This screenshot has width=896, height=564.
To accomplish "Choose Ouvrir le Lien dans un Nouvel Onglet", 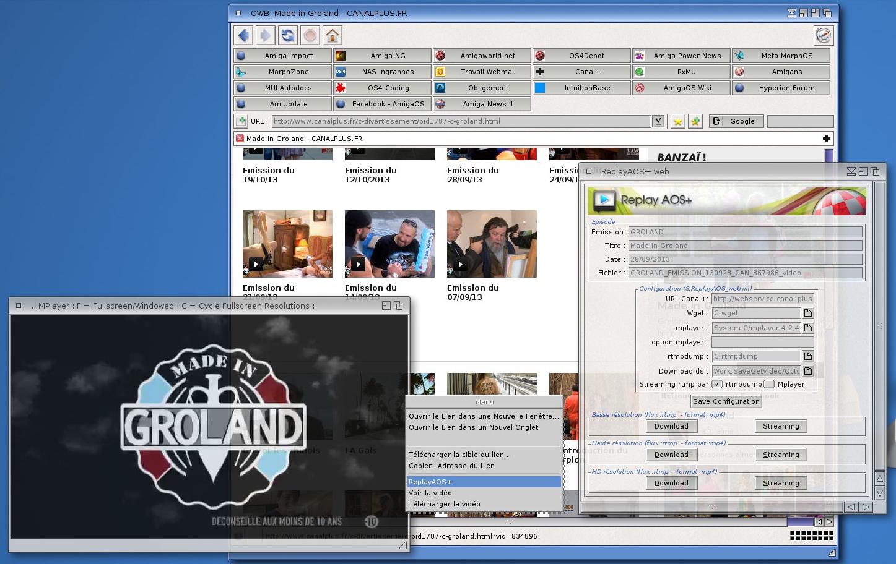I will (484, 427).
